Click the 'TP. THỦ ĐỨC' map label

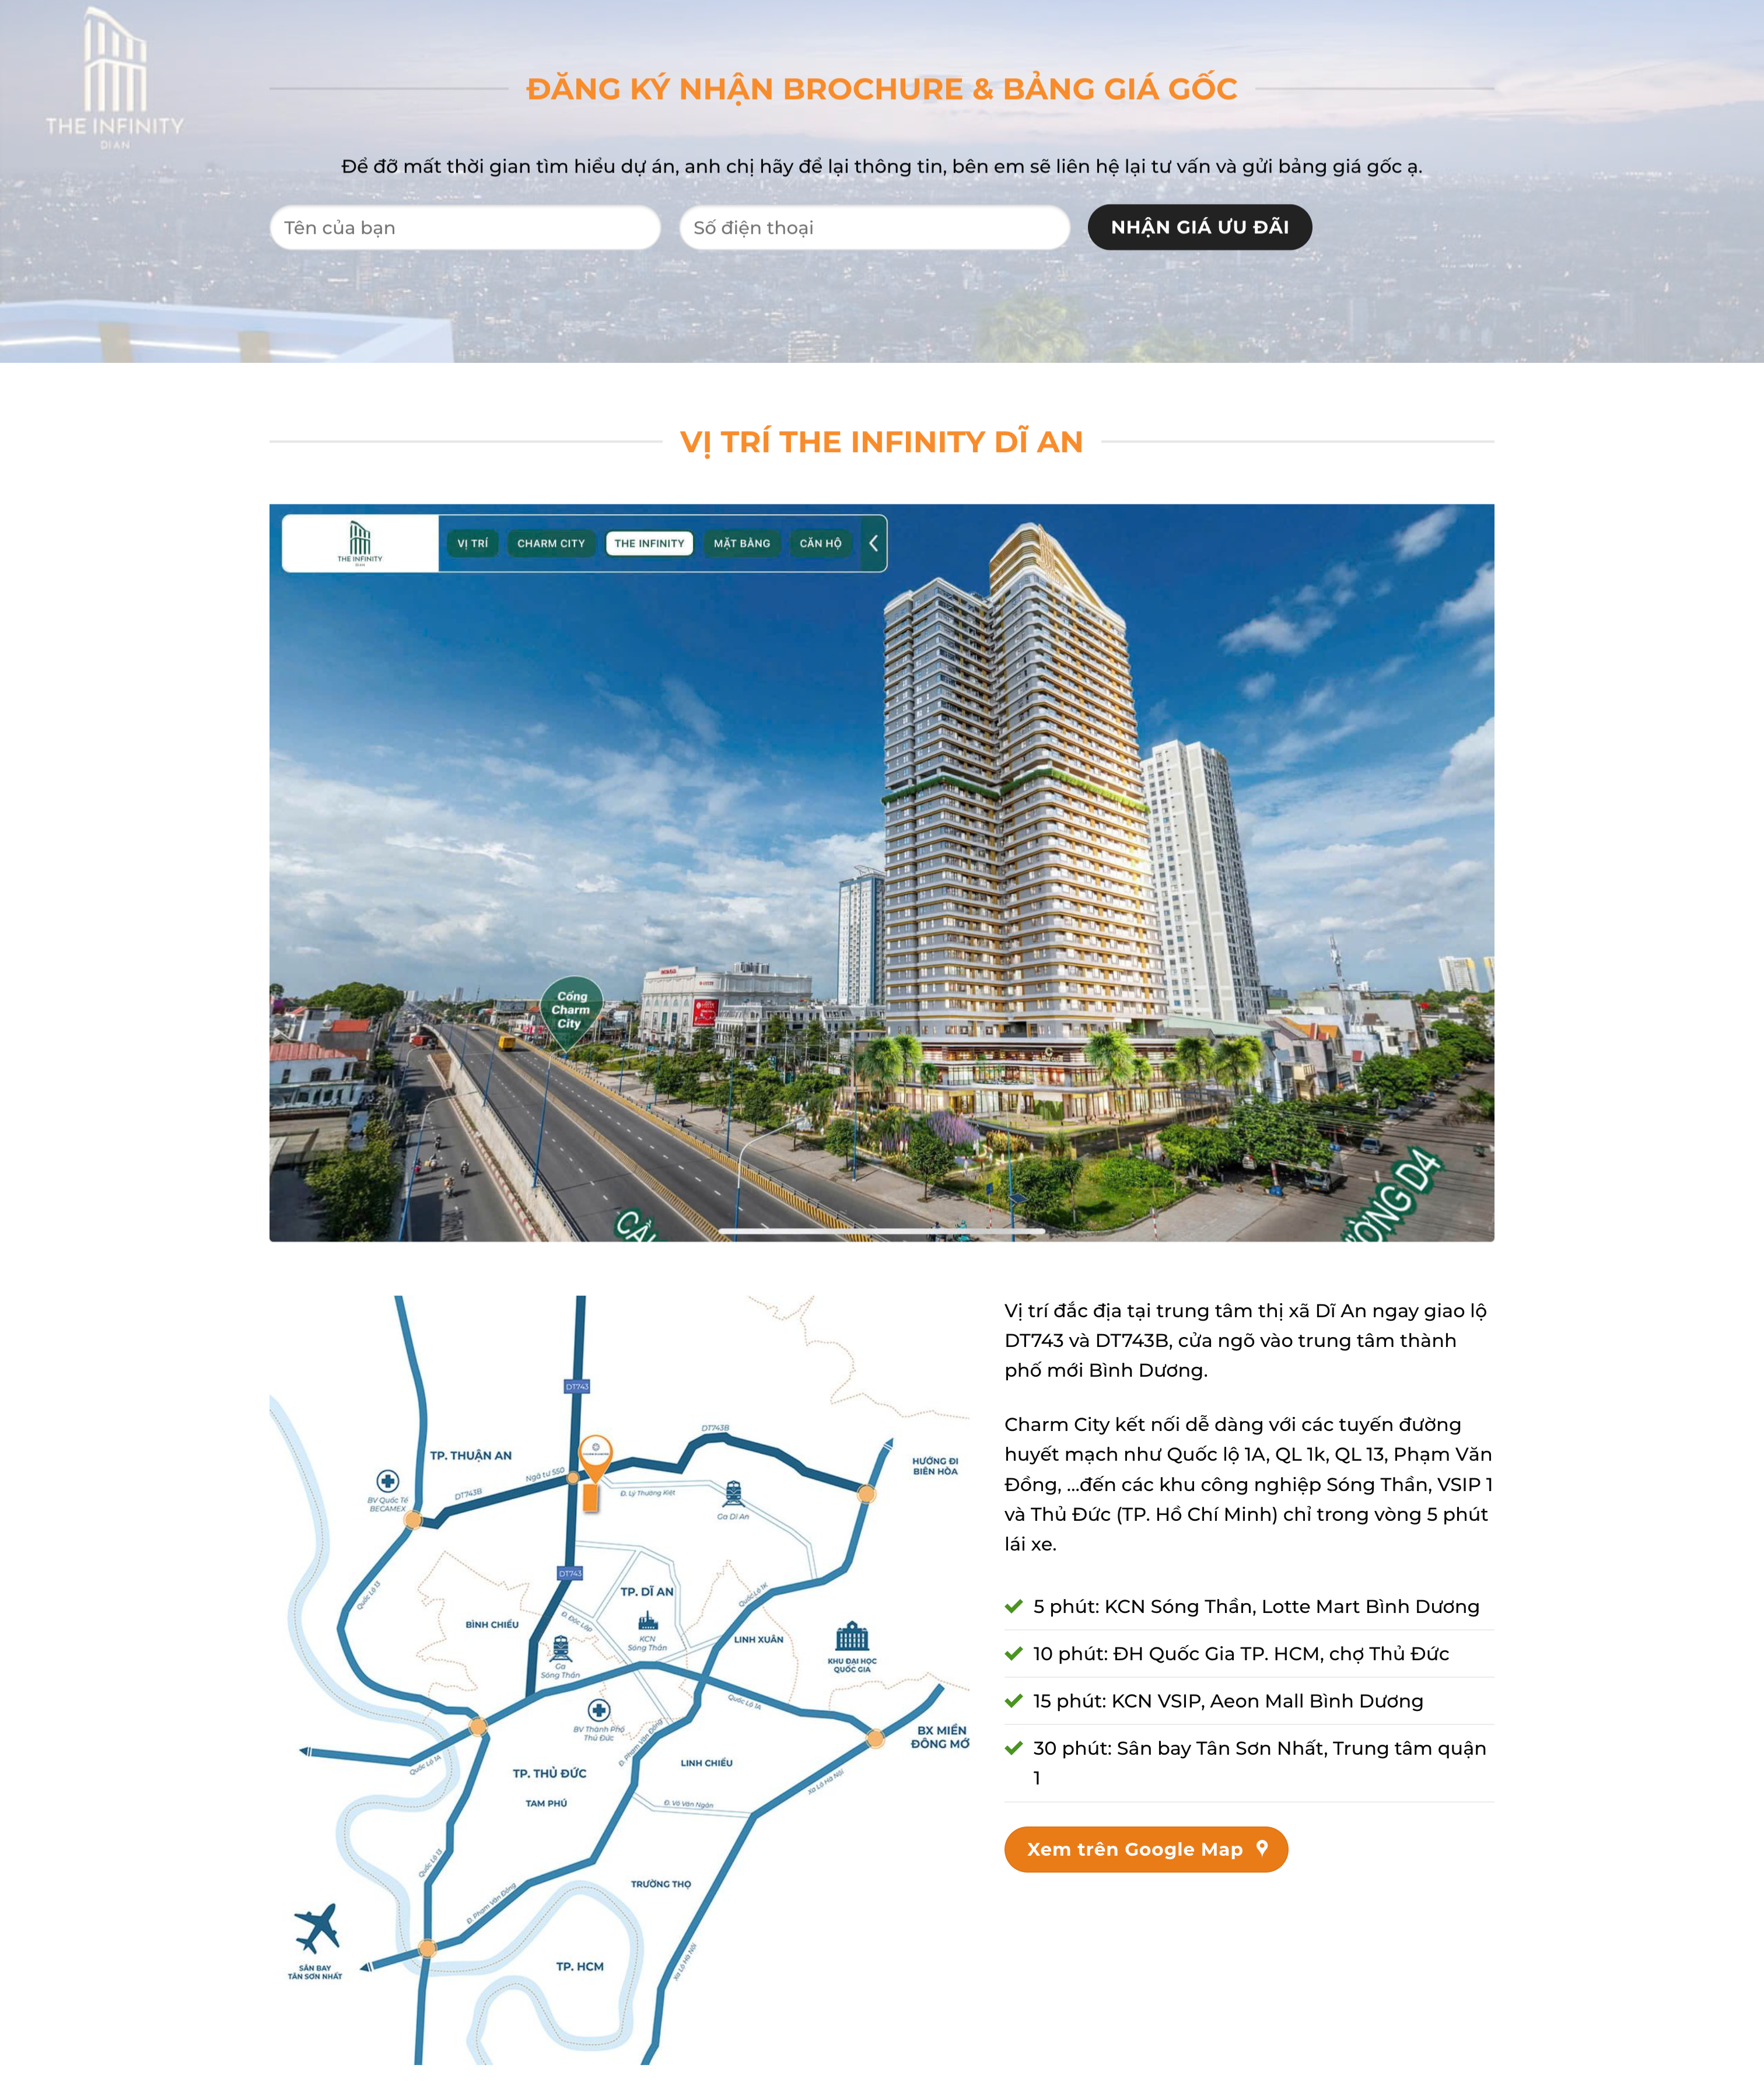click(x=549, y=1773)
